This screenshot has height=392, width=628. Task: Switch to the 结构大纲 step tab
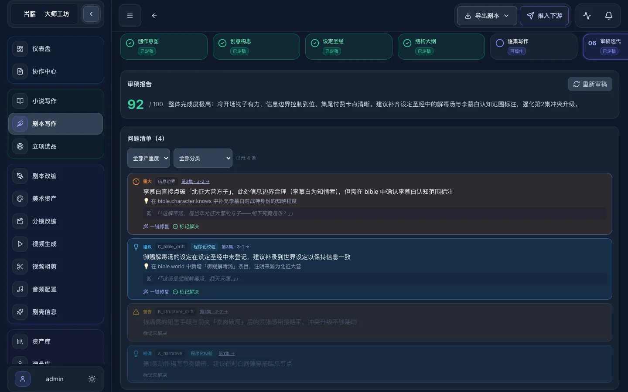click(441, 47)
